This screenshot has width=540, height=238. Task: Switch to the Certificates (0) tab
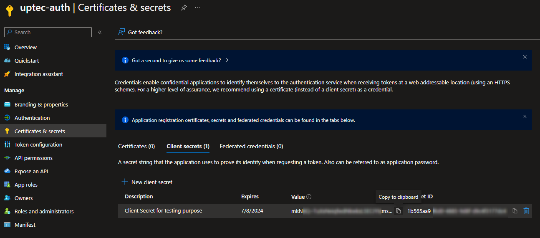coord(136,147)
